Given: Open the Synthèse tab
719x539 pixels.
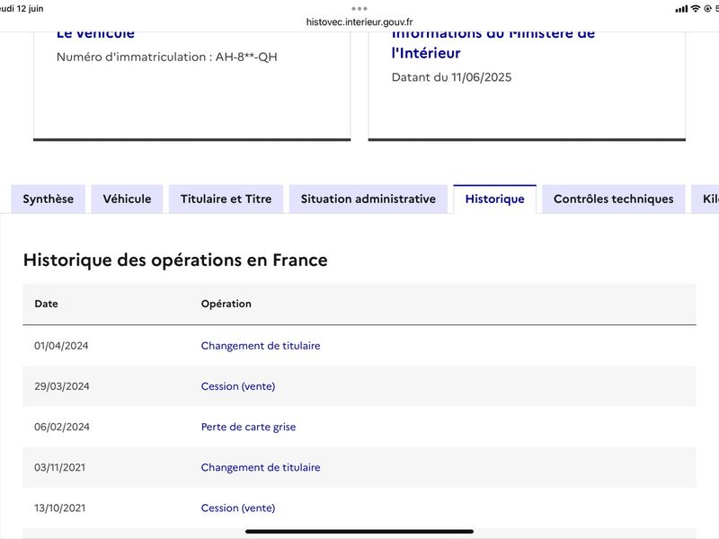Looking at the screenshot, I should coord(49,199).
